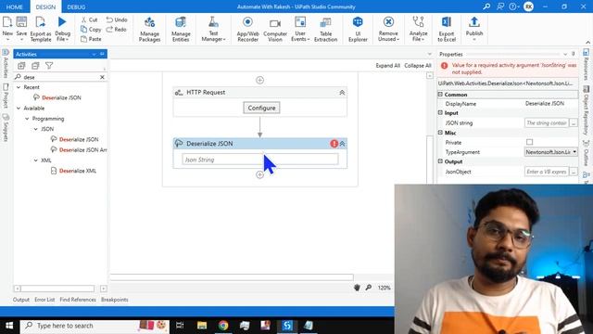Image resolution: width=593 pixels, height=334 pixels.
Task: Switch to the DEBUG tab
Action: point(76,6)
